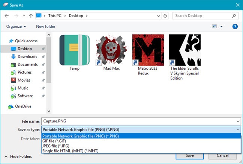243x164 pixels.
Task: Open the Downloads folder in sidebar
Action: pos(27,57)
